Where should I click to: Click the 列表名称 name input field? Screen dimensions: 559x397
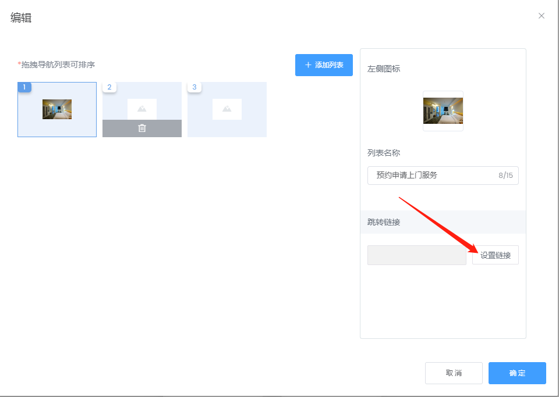[431, 175]
